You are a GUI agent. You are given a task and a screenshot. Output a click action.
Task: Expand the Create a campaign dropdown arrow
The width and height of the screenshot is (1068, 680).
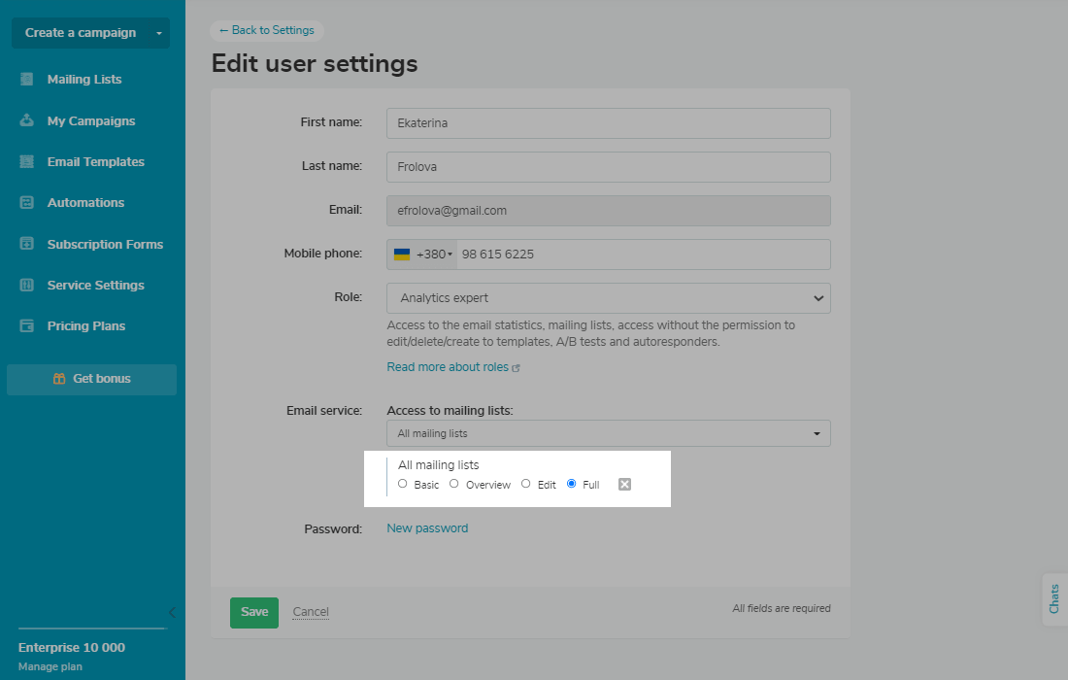coord(158,33)
